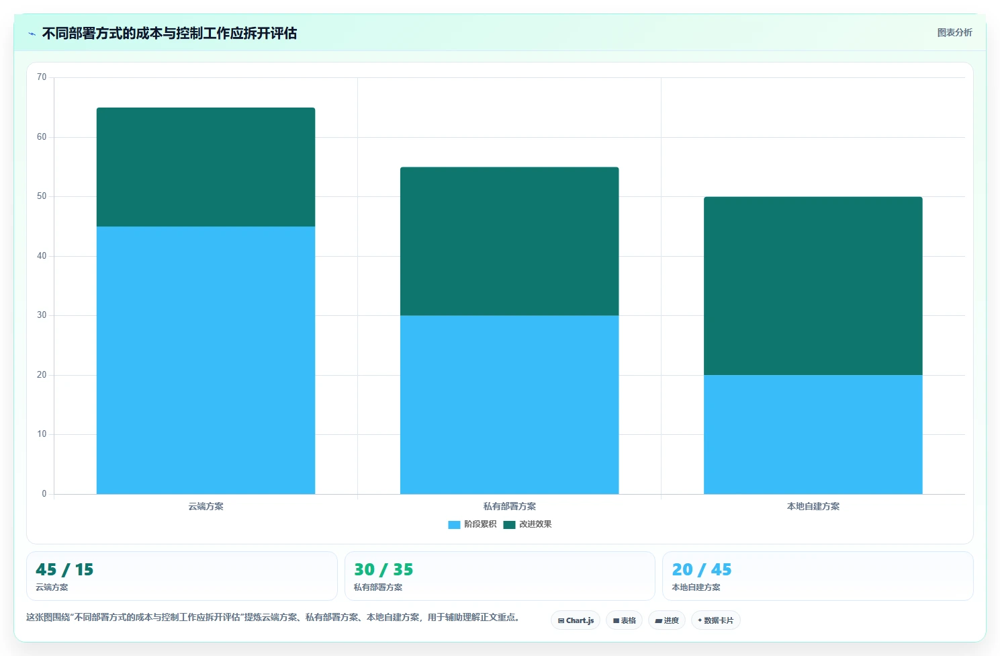Click the 本地自建方案 x-axis label
The image size is (1000, 656).
[x=813, y=506]
